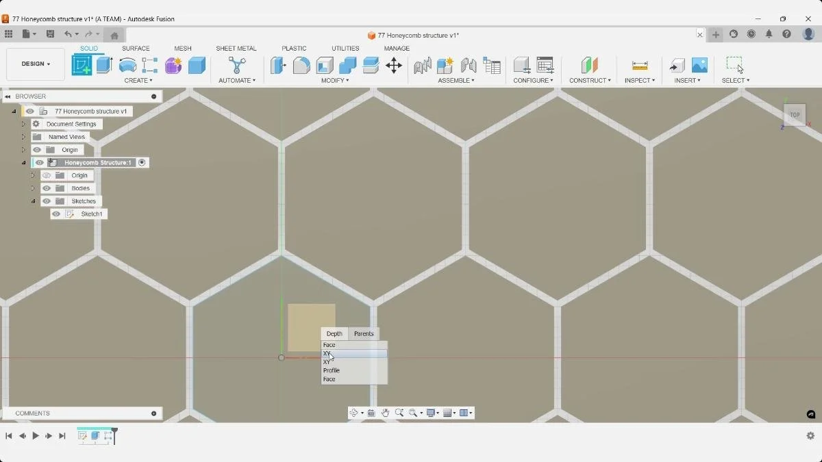
Task: Open timeline settings gear
Action: (810, 436)
